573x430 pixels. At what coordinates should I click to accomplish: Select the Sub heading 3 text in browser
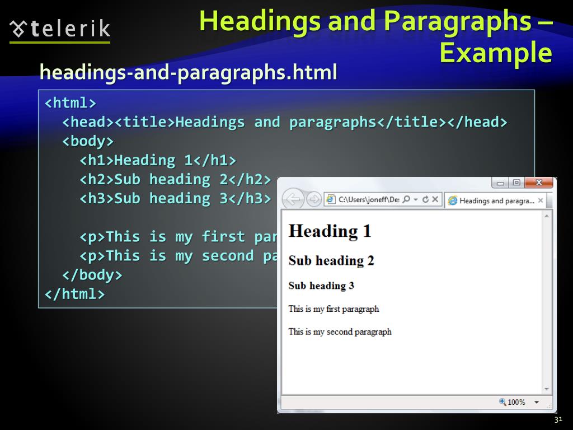[321, 286]
